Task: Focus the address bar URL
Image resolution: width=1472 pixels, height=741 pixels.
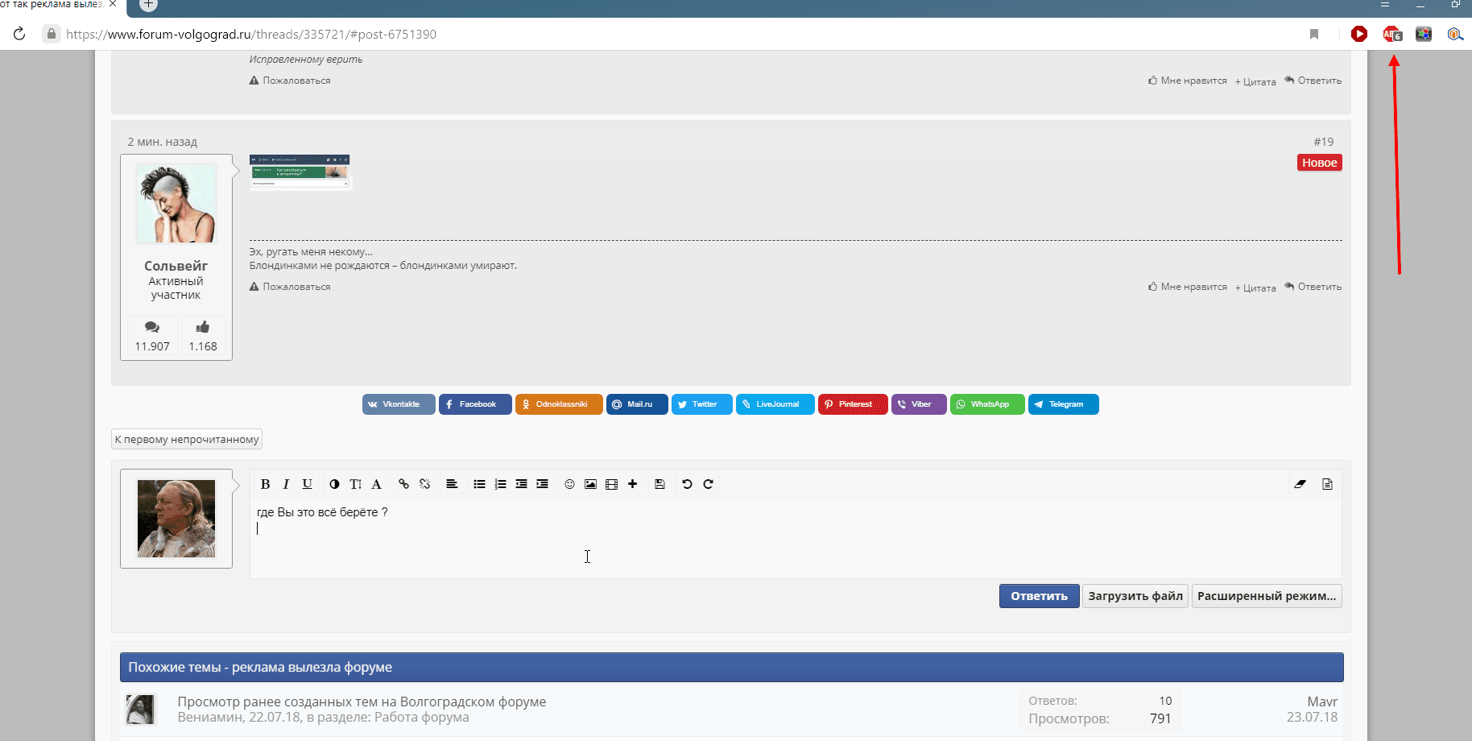Action: click(x=251, y=34)
